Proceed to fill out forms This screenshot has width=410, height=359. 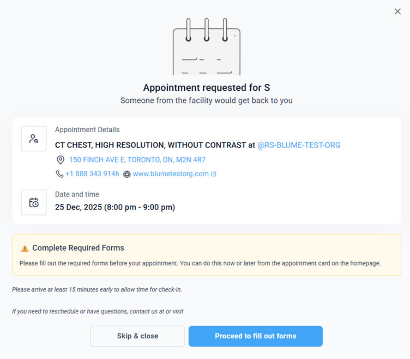pyautogui.click(x=255, y=336)
